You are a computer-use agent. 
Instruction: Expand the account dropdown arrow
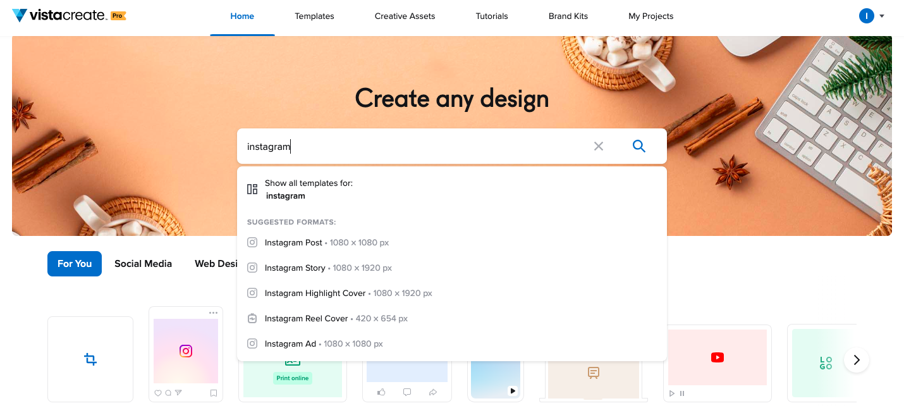point(882,16)
